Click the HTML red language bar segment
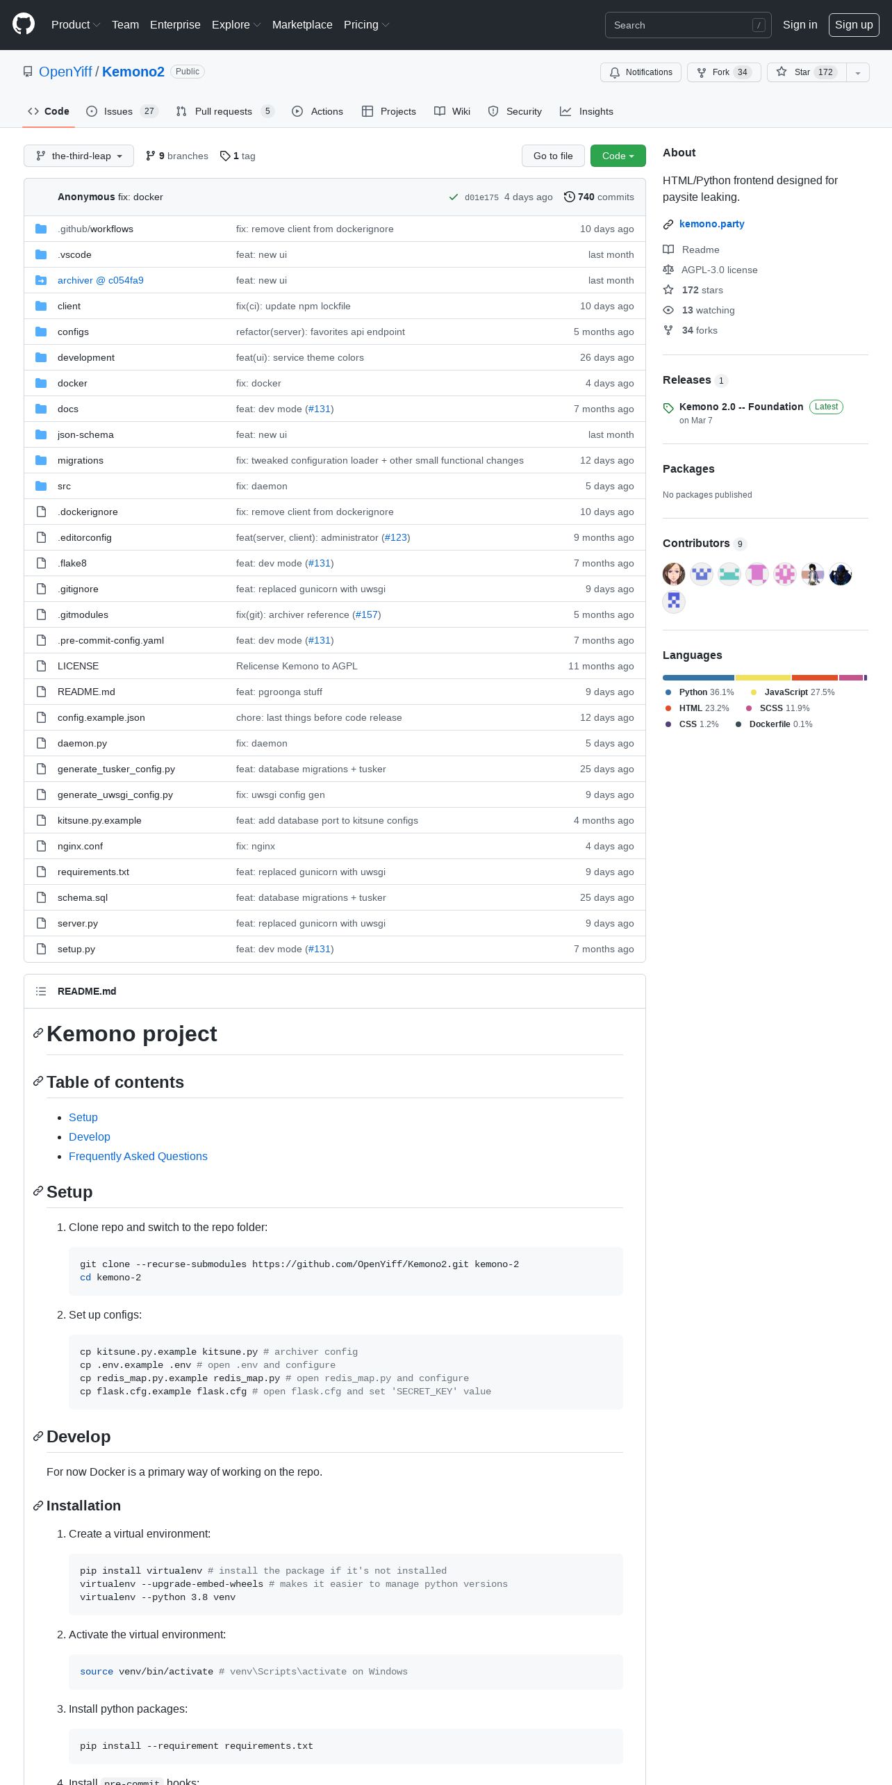This screenshot has height=1785, width=892. pos(815,678)
